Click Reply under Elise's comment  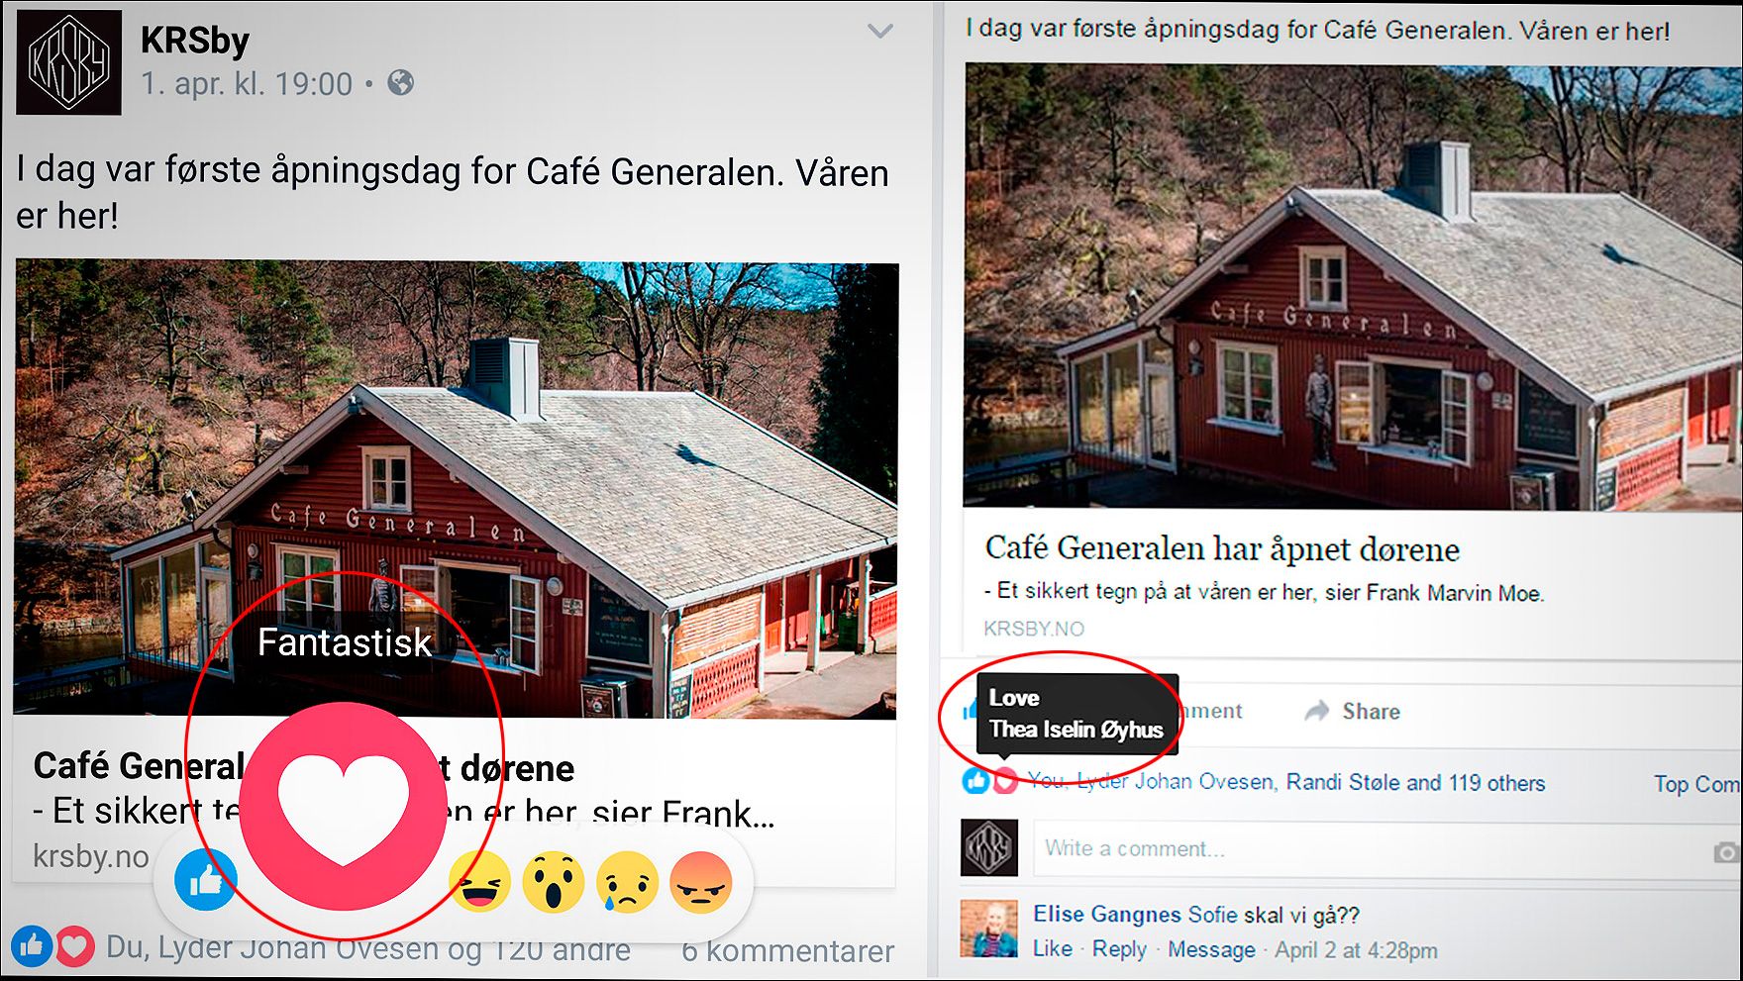point(1119,948)
